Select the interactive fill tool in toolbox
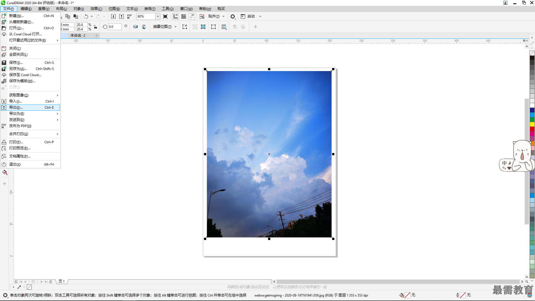This screenshot has width=535, height=301. [x=4, y=173]
